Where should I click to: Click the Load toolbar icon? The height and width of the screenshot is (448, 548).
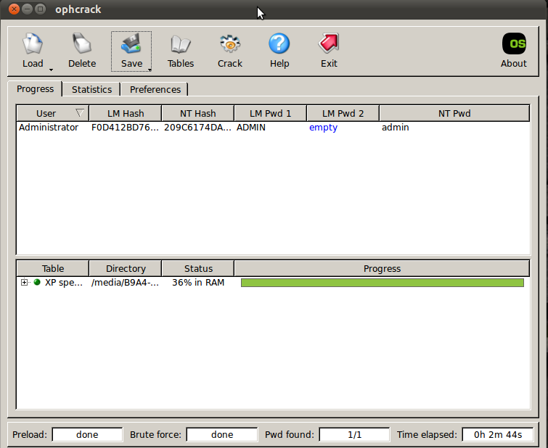pos(33,43)
